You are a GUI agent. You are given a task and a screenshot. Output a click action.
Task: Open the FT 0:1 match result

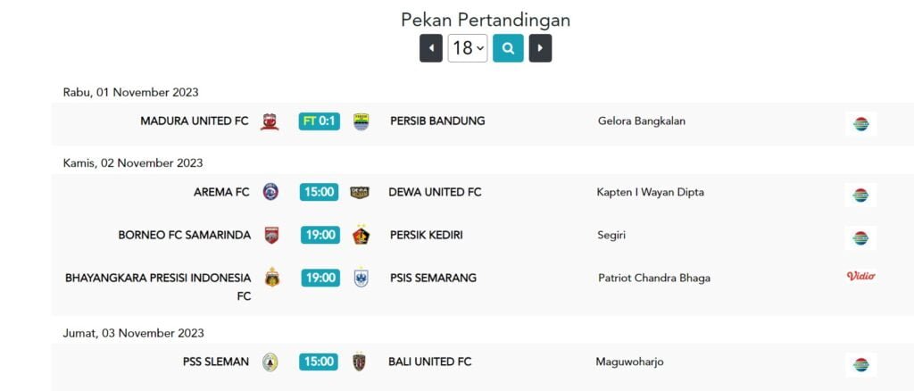point(320,121)
